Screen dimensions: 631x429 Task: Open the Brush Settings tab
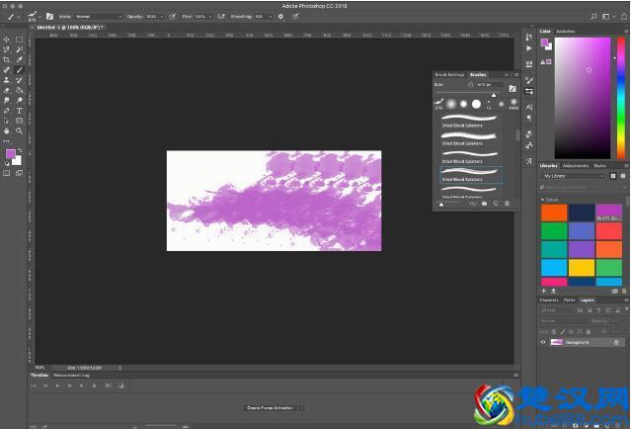point(449,74)
